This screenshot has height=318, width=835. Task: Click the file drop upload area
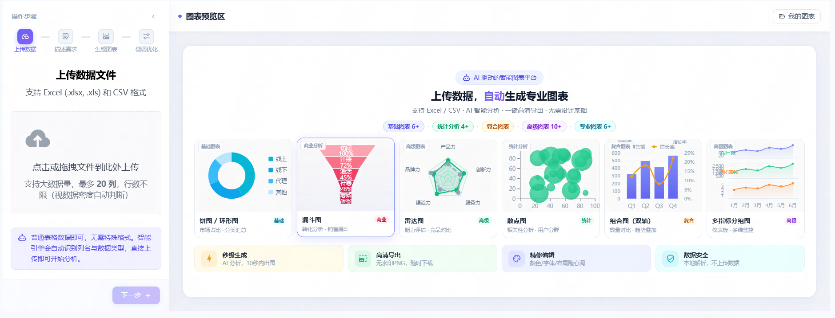click(86, 163)
